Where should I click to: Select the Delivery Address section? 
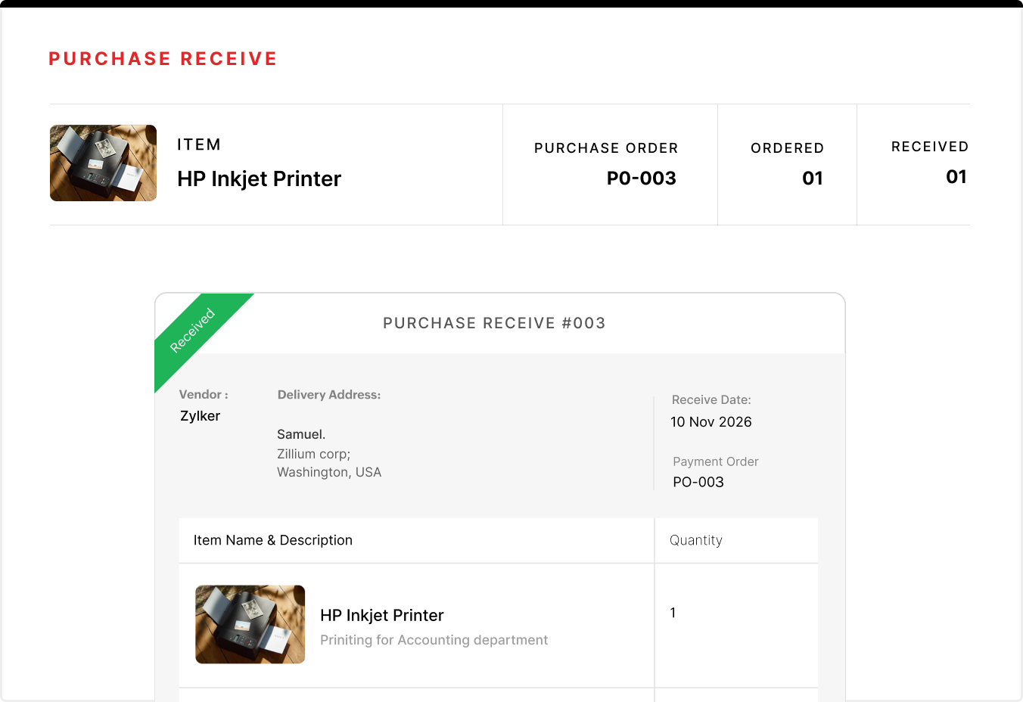pyautogui.click(x=328, y=394)
